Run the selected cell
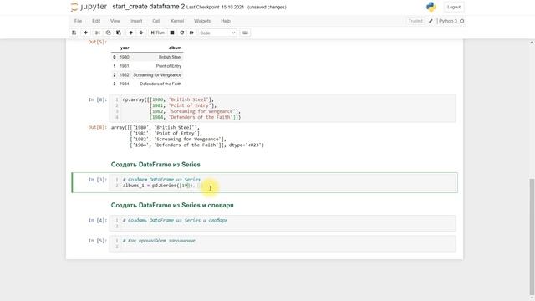 [x=158, y=33]
